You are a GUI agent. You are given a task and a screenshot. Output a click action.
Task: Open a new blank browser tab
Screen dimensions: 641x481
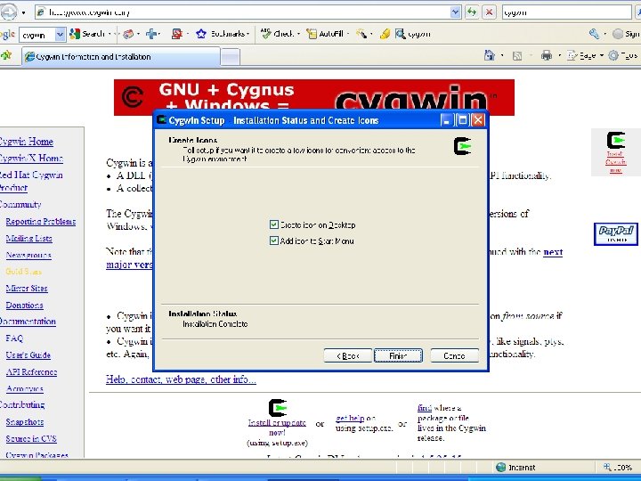click(x=231, y=57)
